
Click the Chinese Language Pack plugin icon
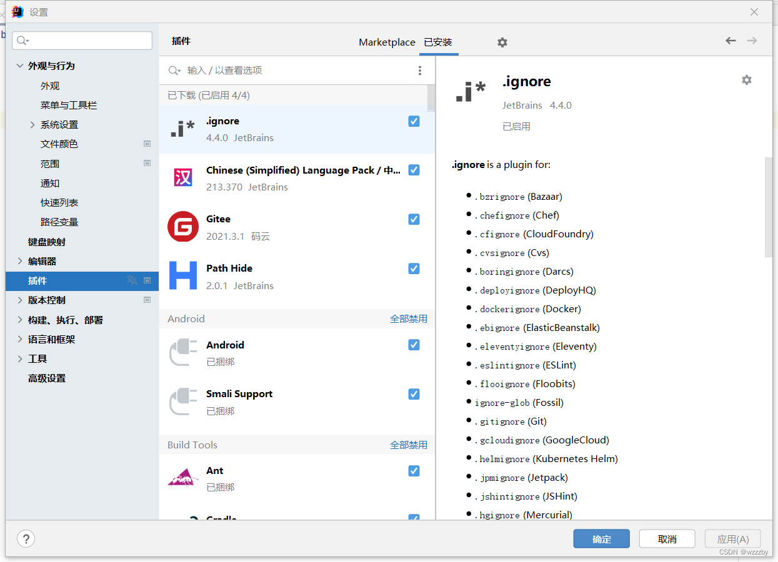click(x=183, y=178)
